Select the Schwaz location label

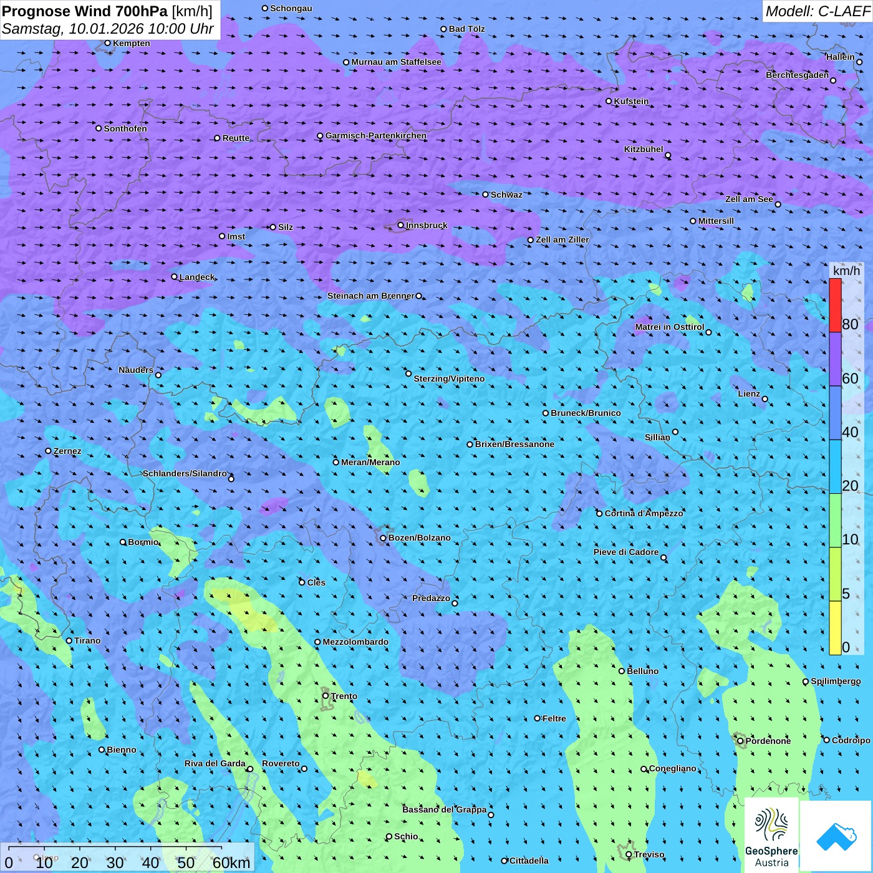506,195
